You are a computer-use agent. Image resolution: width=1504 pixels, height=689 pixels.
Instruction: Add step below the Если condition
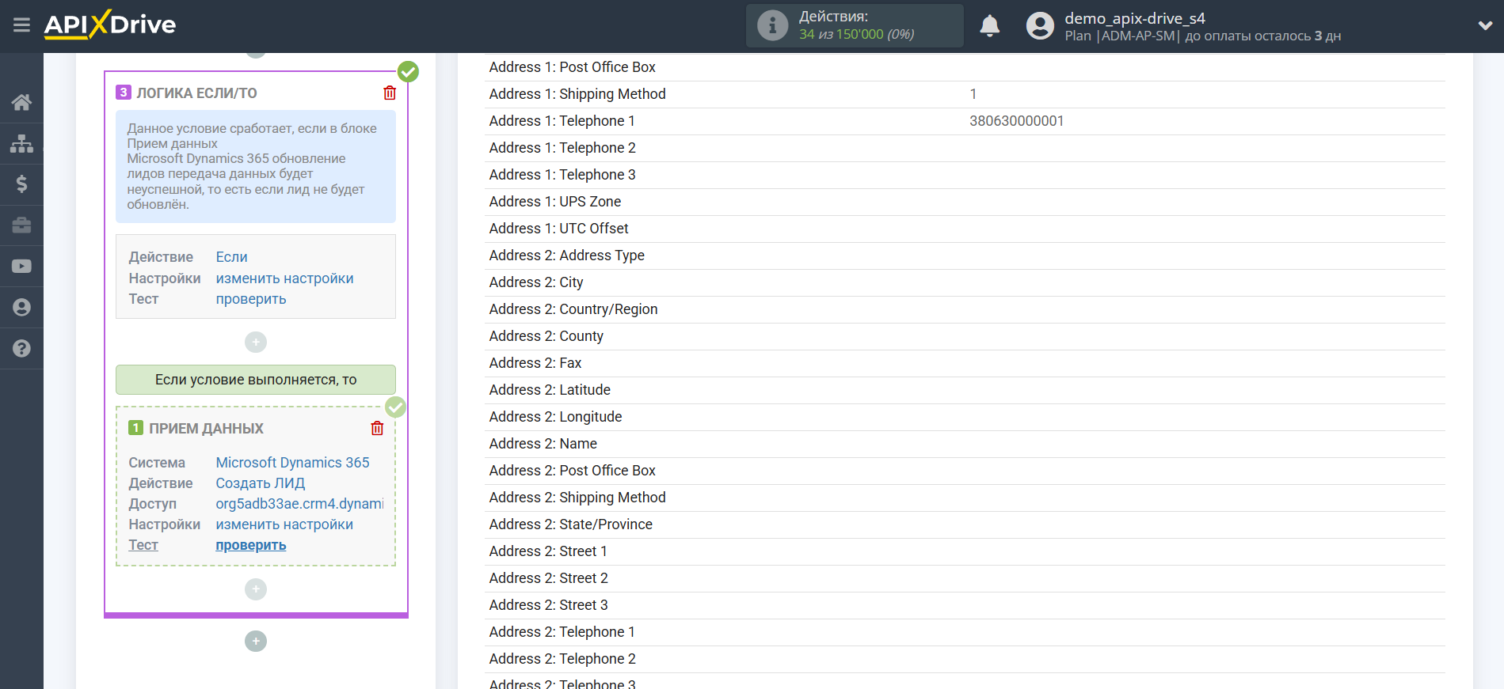click(256, 342)
